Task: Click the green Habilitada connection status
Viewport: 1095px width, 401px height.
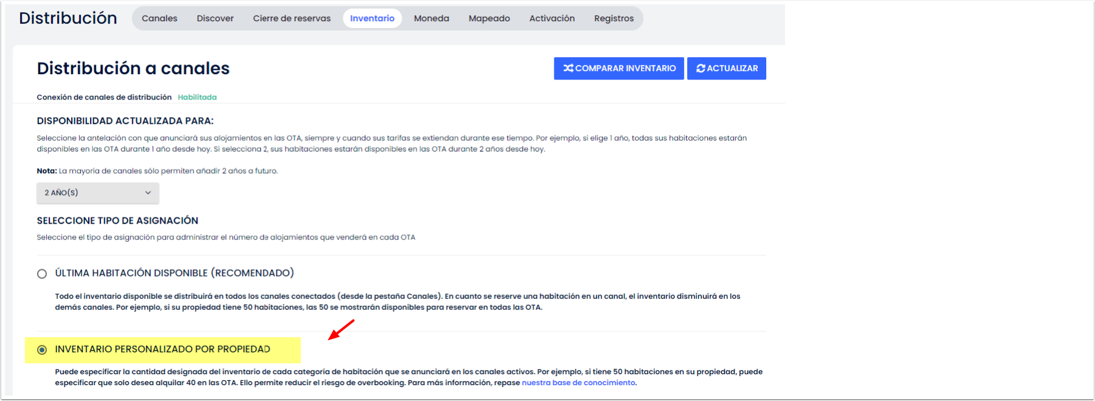Action: (197, 97)
